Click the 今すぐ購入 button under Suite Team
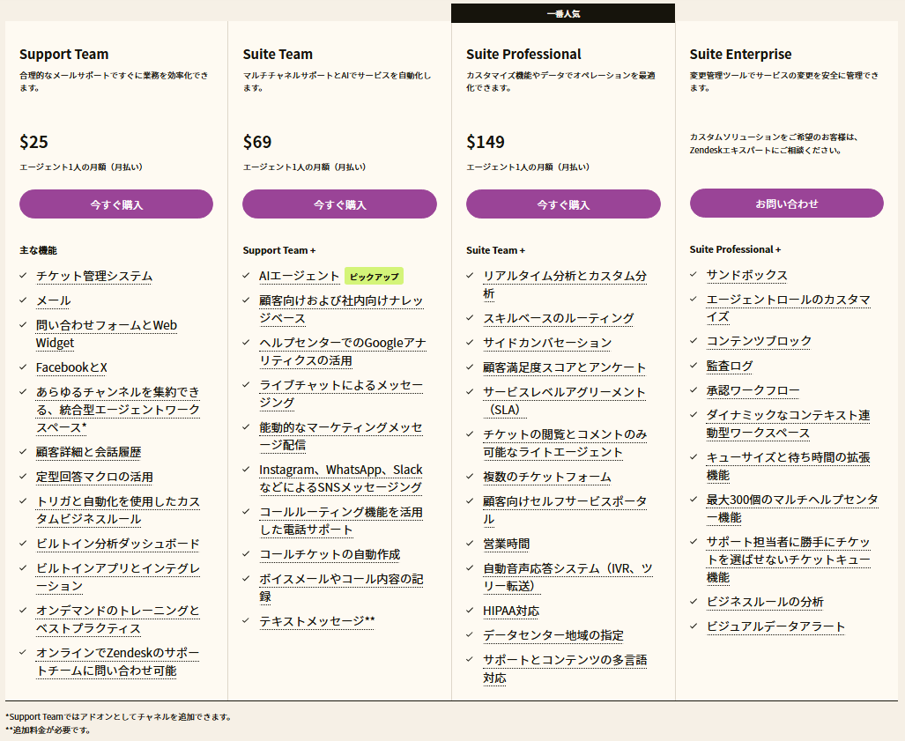Image resolution: width=905 pixels, height=741 pixels. [339, 204]
